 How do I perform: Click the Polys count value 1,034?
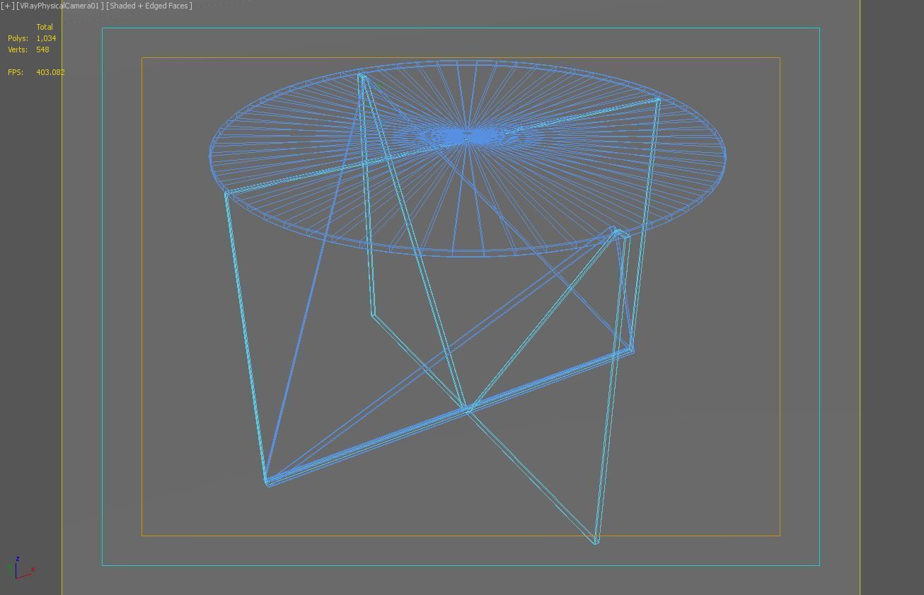[46, 38]
